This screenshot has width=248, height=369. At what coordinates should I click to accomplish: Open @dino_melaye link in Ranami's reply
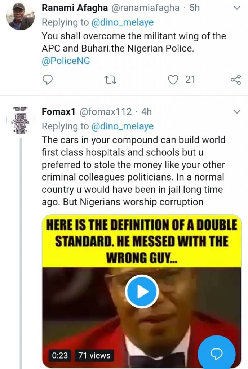click(123, 22)
